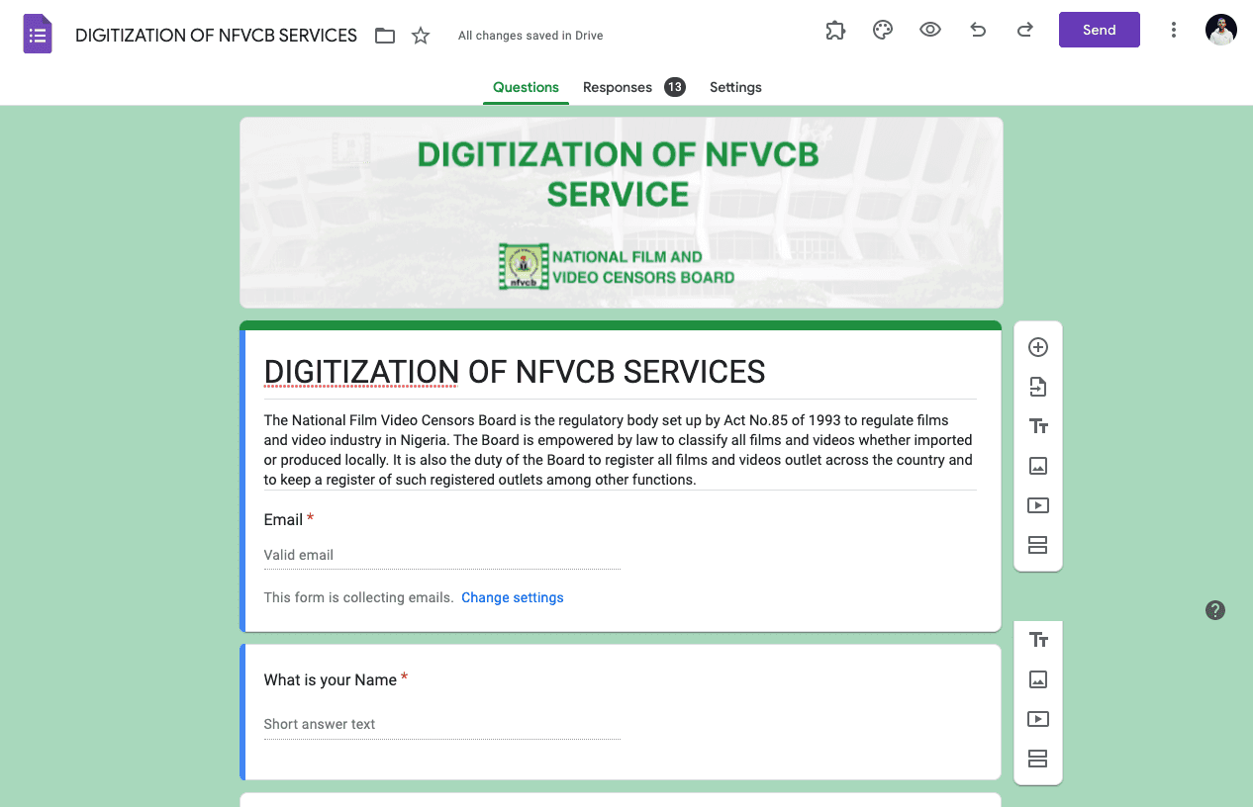Click the 13 responses count badge
This screenshot has height=807, width=1253.
coord(675,87)
